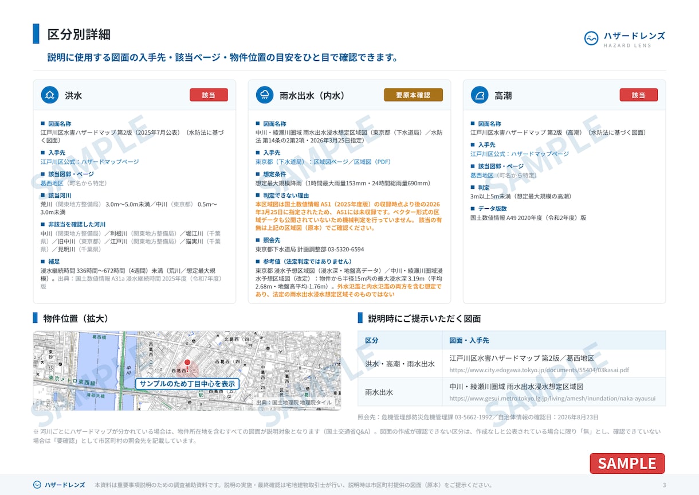
Task: Click the サンプルのため丁目中心を表示 map label
Action: pyautogui.click(x=187, y=384)
